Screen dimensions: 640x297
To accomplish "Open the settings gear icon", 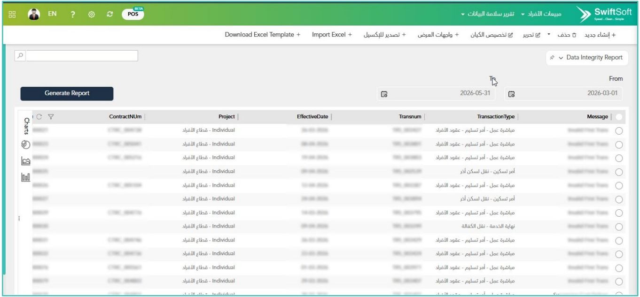I will (x=92, y=14).
